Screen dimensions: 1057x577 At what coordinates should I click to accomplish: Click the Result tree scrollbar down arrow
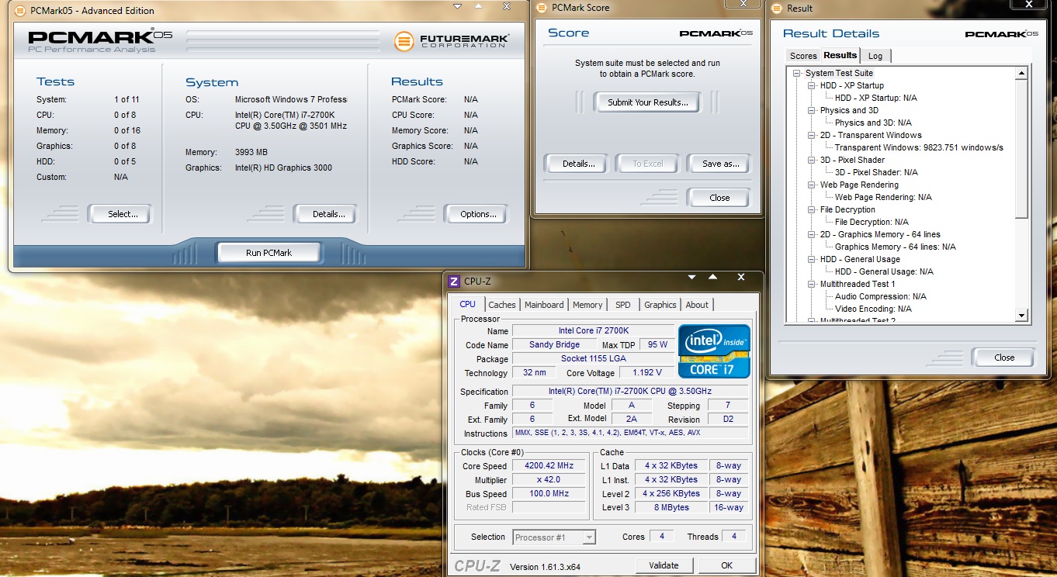(1022, 316)
